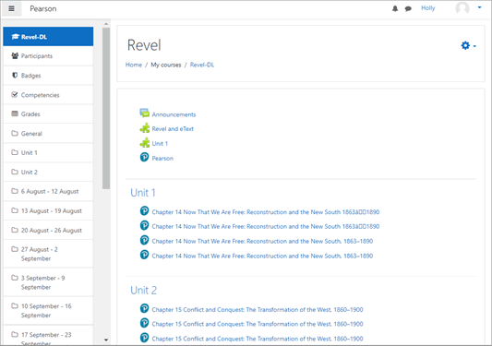Image resolution: width=492 pixels, height=346 pixels.
Task: Click the Pearson icon beside first Chapter 15
Action: pyautogui.click(x=144, y=308)
